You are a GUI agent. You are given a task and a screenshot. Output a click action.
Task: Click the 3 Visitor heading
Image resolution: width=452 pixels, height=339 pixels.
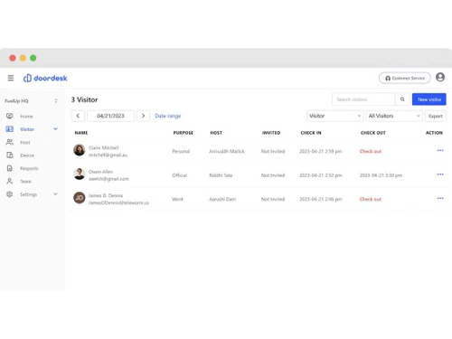[x=84, y=99]
